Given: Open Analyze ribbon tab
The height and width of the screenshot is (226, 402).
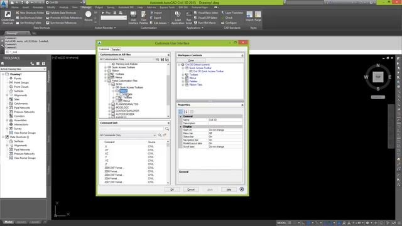Looking at the screenshot, I should (63, 7).
